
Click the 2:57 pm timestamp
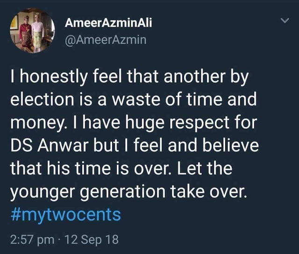coord(32,240)
